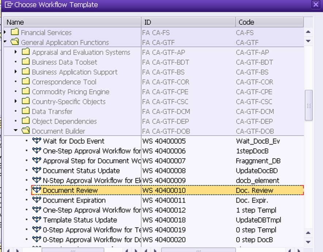Click the Name column header

click(x=72, y=22)
